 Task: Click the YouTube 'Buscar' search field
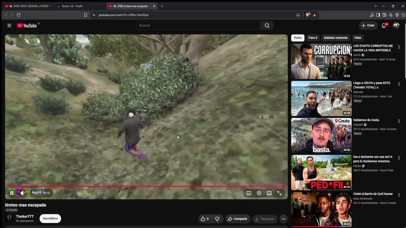coord(198,25)
